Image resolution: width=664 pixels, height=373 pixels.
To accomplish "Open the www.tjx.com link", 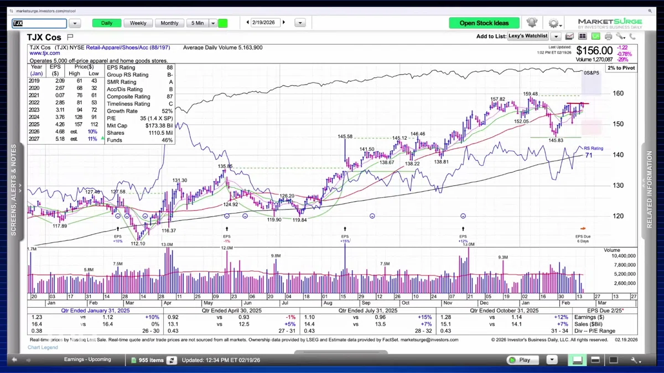I will [x=45, y=54].
